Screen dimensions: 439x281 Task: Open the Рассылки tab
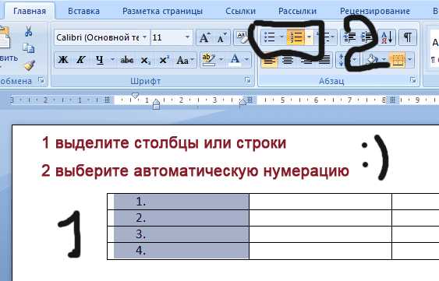click(297, 11)
